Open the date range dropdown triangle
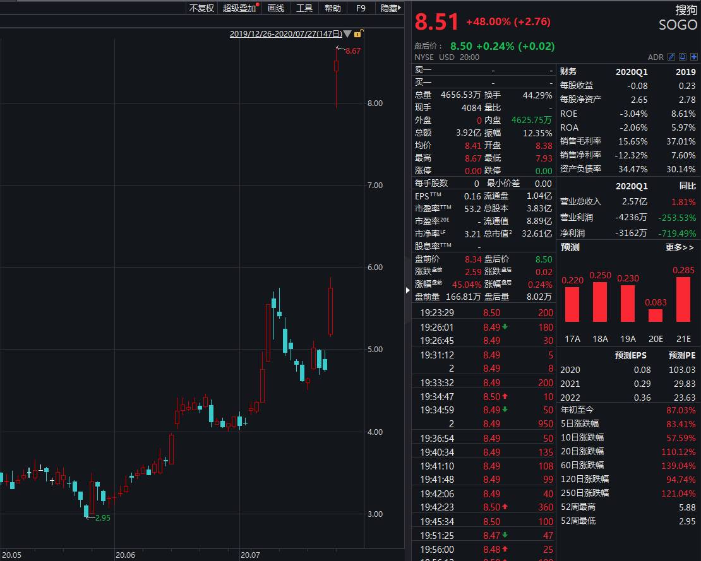Screen dimensions: 701x561 (x=347, y=34)
